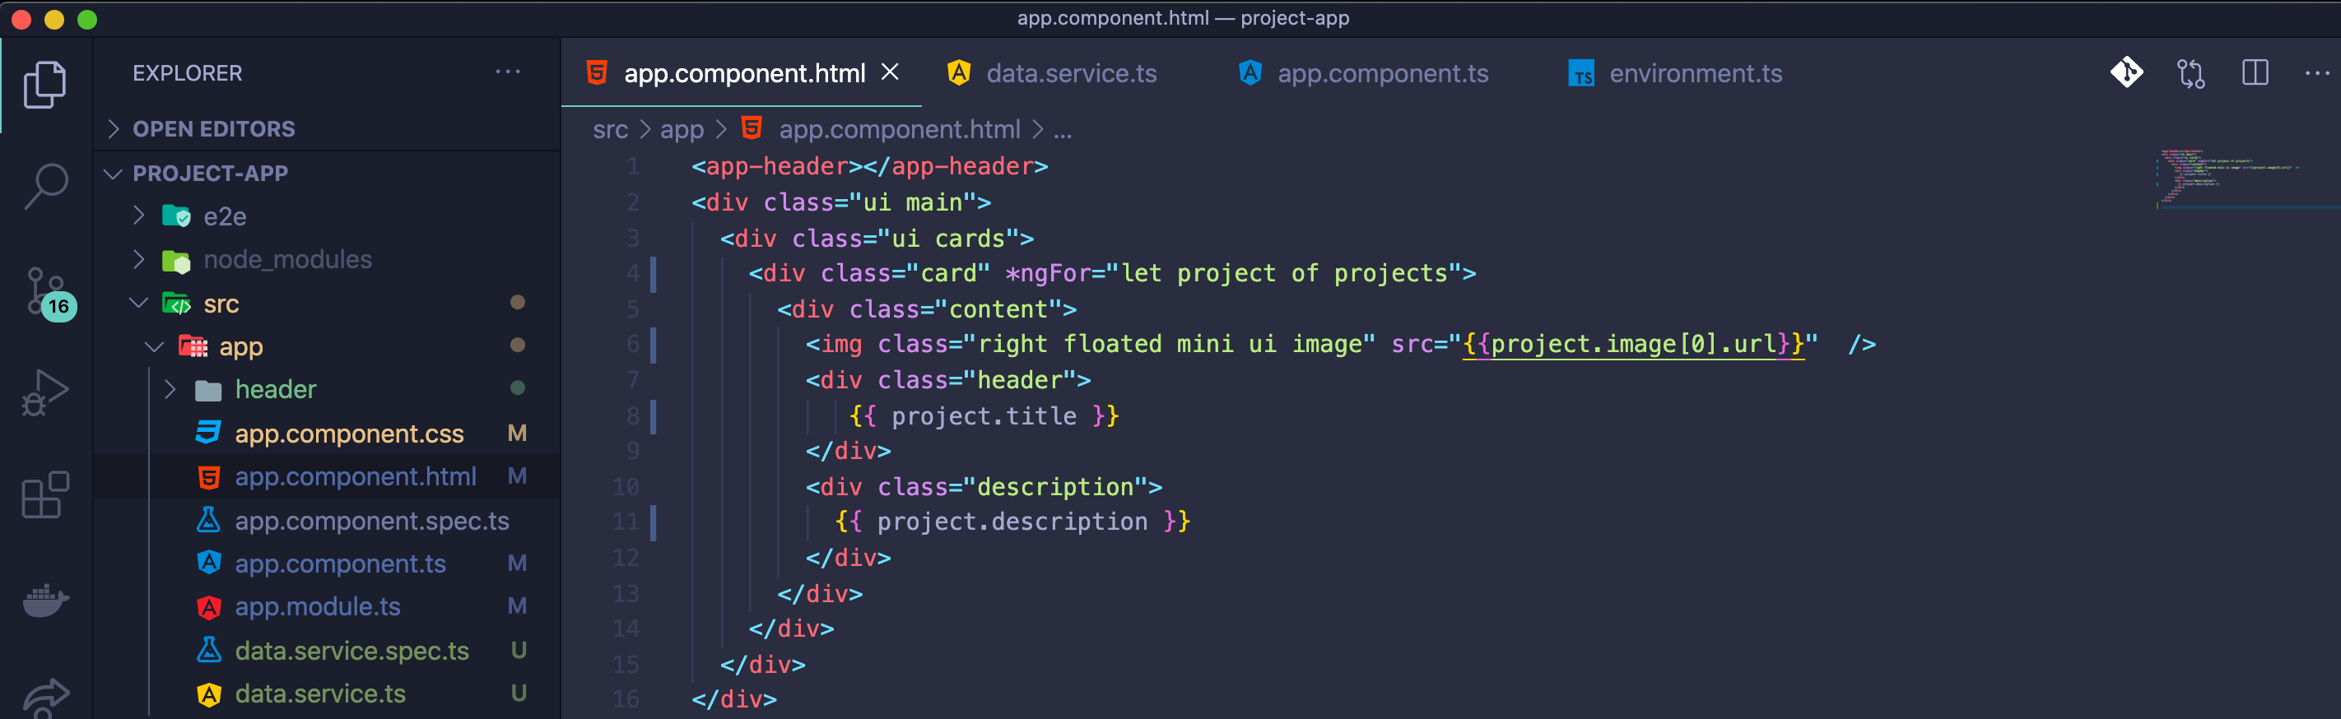Switch to the environment.ts tab
This screenshot has height=719, width=2341.
pos(1696,72)
